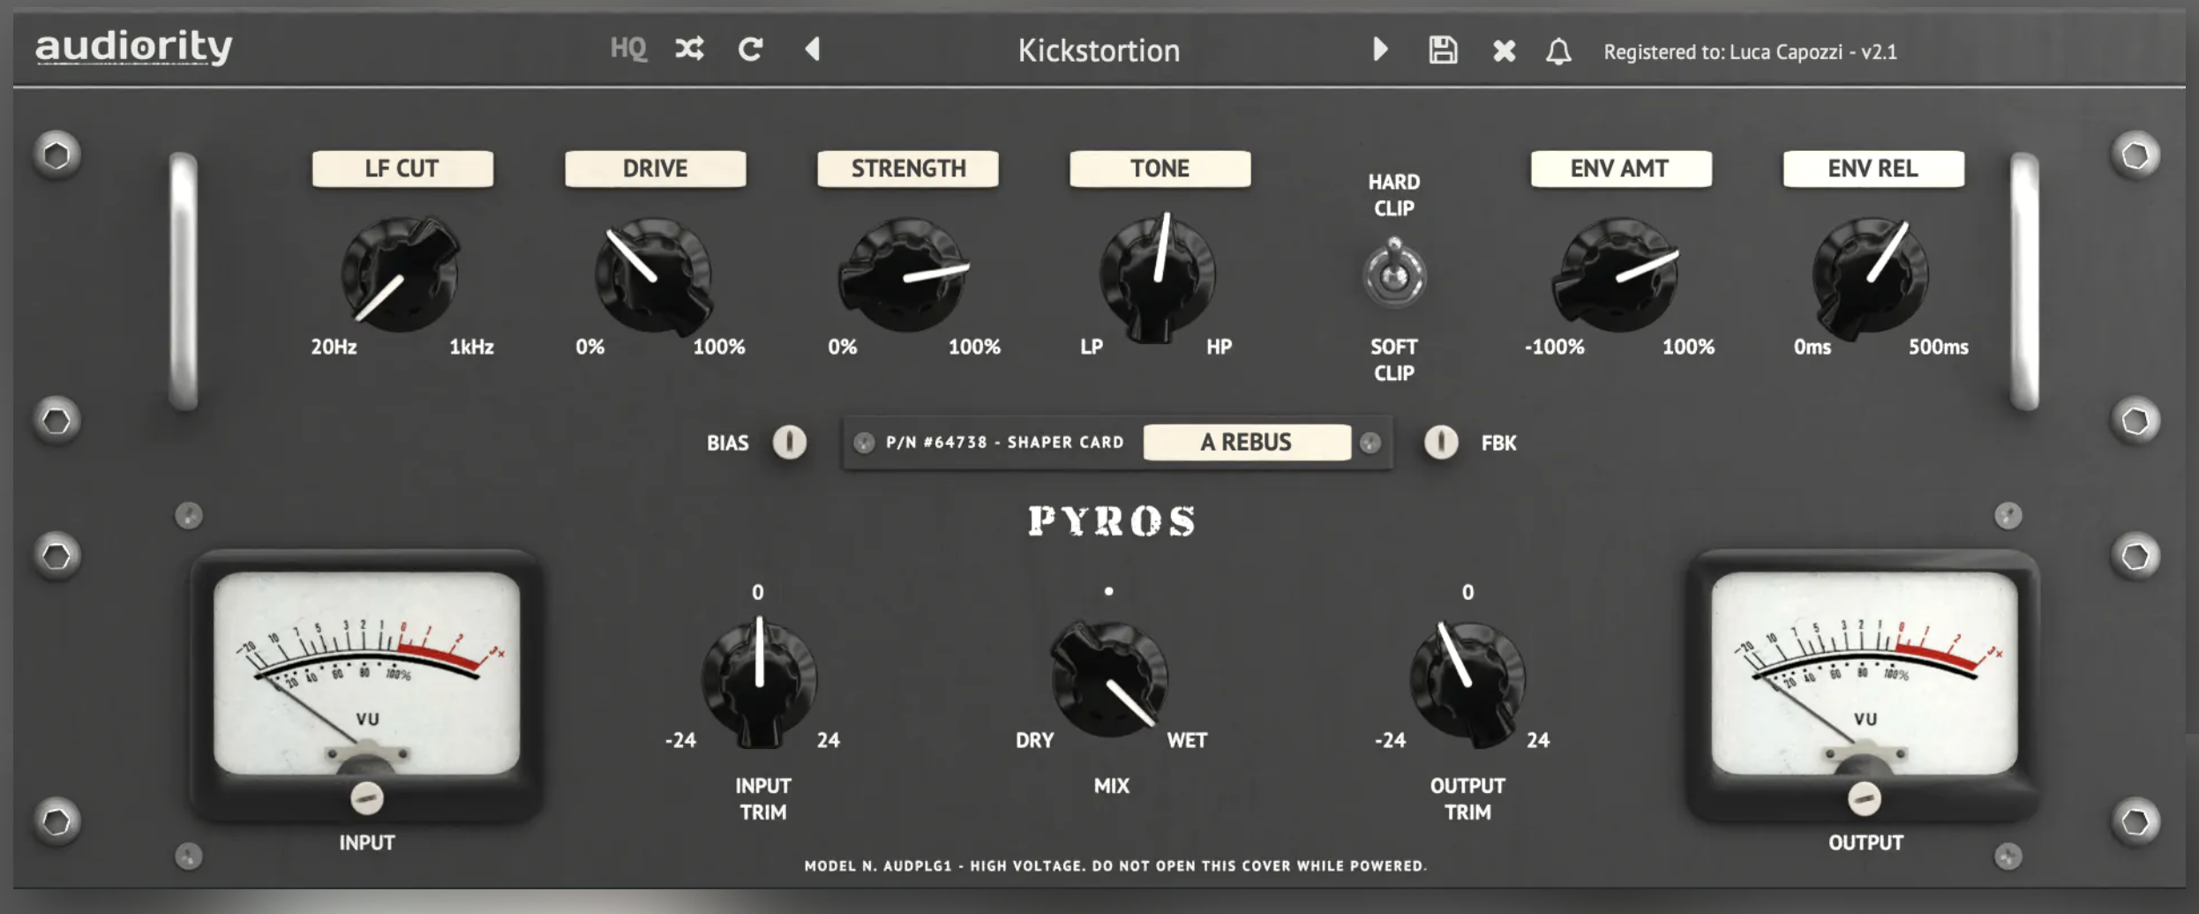Viewport: 2199px width, 914px height.
Task: Click the LF CUT knob
Action: pos(401,274)
